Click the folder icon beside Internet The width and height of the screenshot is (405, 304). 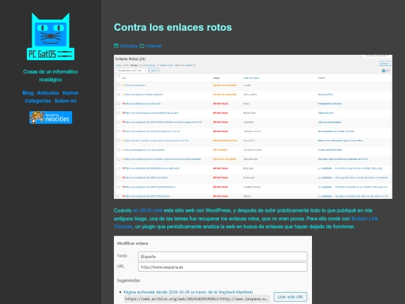[142, 46]
